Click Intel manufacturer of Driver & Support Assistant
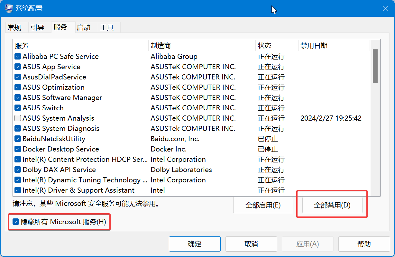 [158, 190]
